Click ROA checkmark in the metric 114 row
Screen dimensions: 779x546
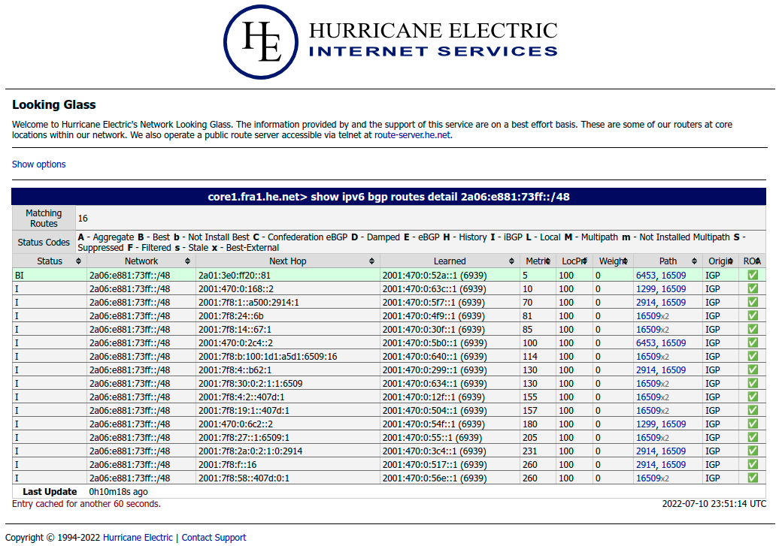pos(753,356)
